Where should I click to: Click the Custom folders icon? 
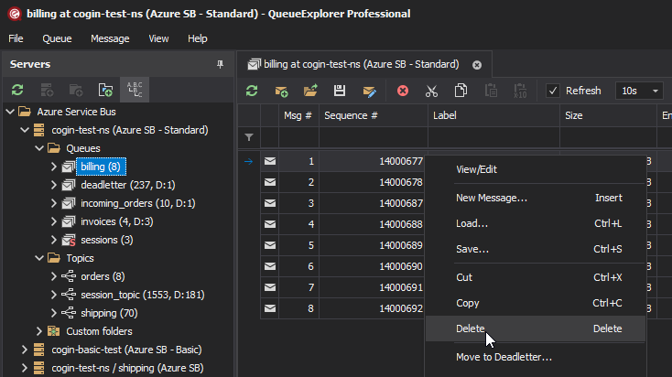(x=54, y=331)
